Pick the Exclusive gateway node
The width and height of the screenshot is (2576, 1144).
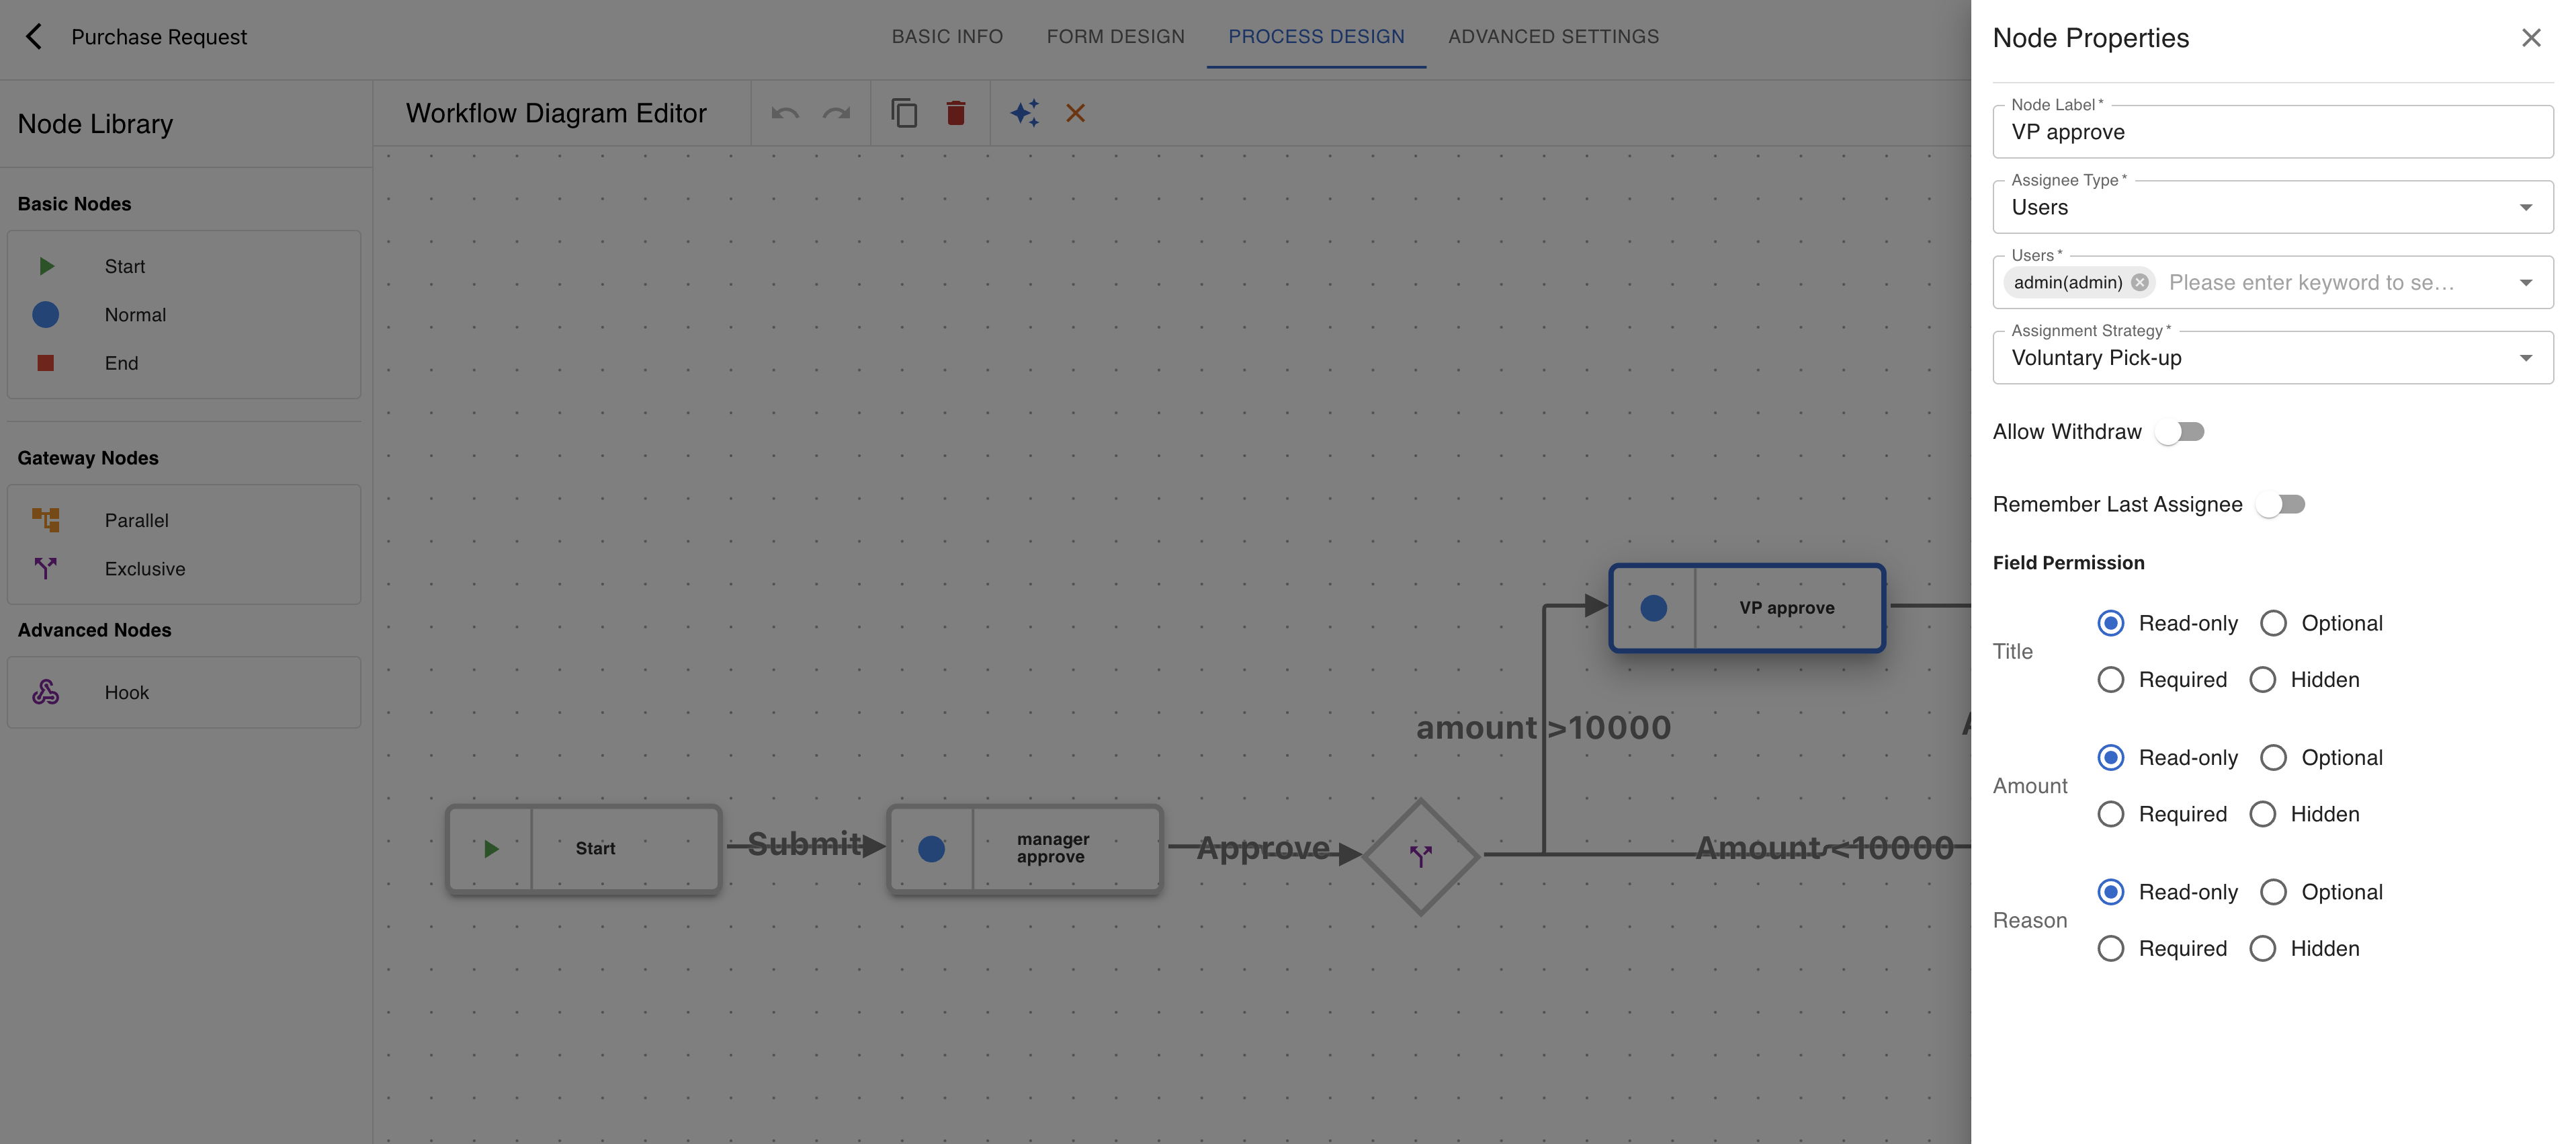pyautogui.click(x=184, y=568)
